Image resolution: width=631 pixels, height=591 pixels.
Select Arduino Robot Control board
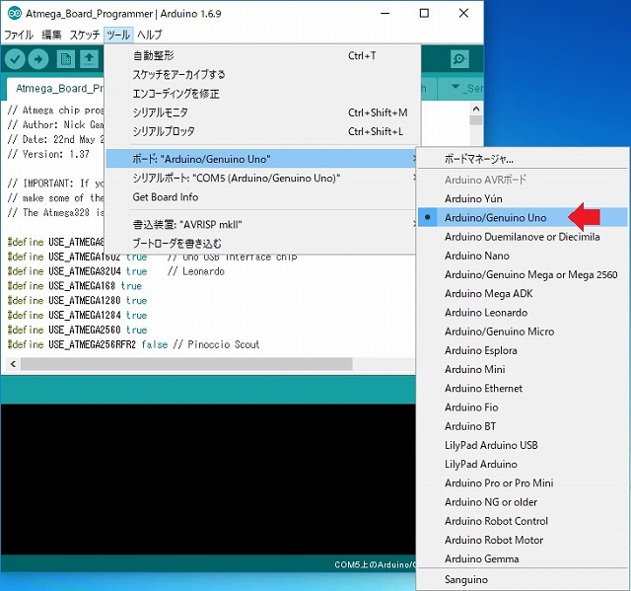(523, 521)
